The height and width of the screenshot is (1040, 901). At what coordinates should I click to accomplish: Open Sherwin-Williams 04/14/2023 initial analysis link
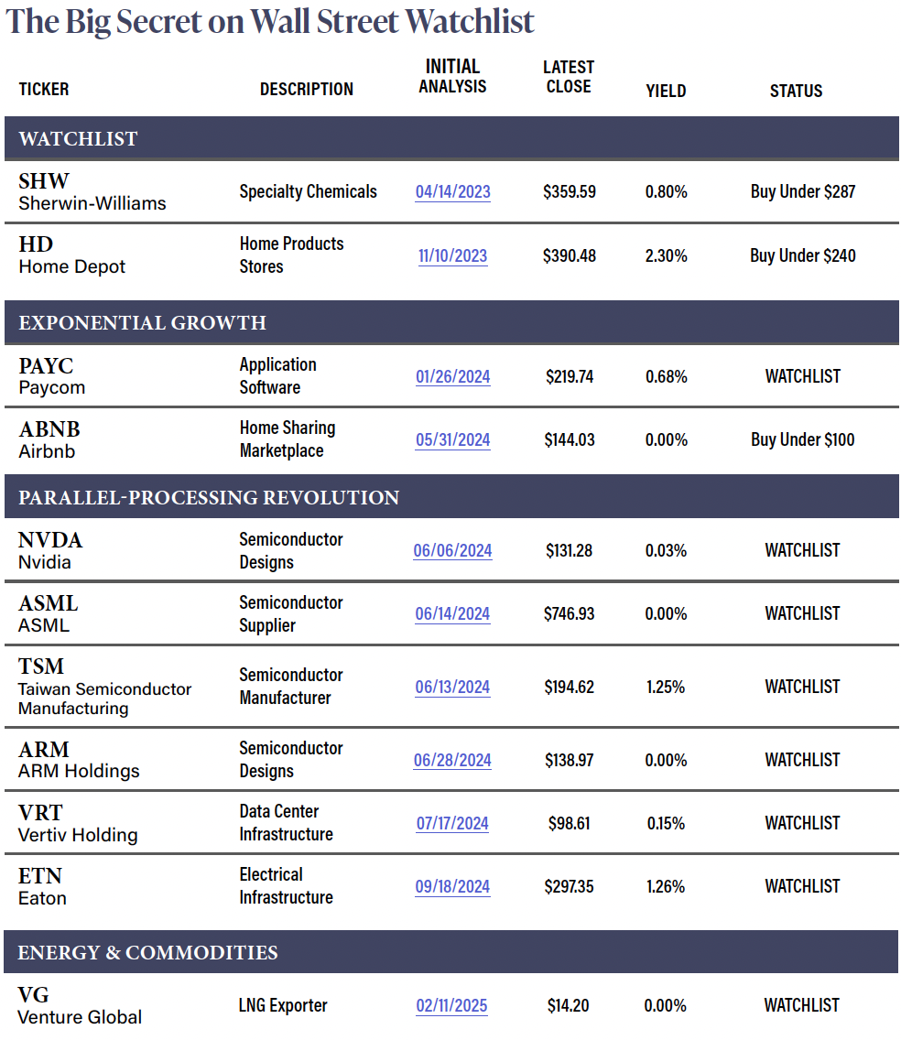coord(452,192)
